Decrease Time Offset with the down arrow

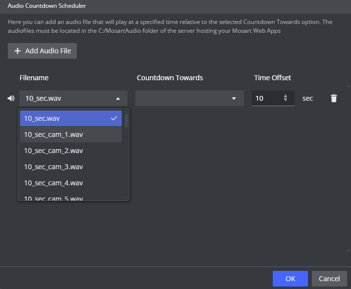[285, 101]
